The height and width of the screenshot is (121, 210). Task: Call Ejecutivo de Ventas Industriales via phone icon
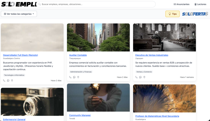pyautogui.click(x=136, y=77)
